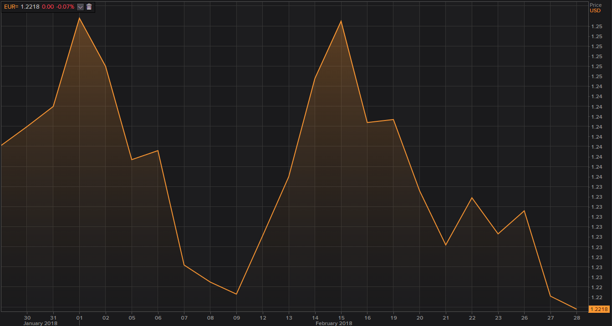Click date label 19 on time axis
Image resolution: width=612 pixels, height=326 pixels.
[393, 318]
